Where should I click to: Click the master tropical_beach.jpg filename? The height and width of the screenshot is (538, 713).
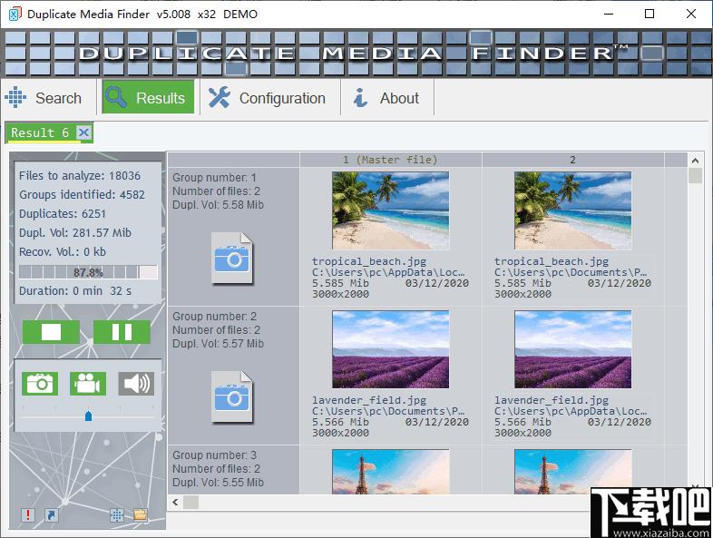[x=369, y=261]
